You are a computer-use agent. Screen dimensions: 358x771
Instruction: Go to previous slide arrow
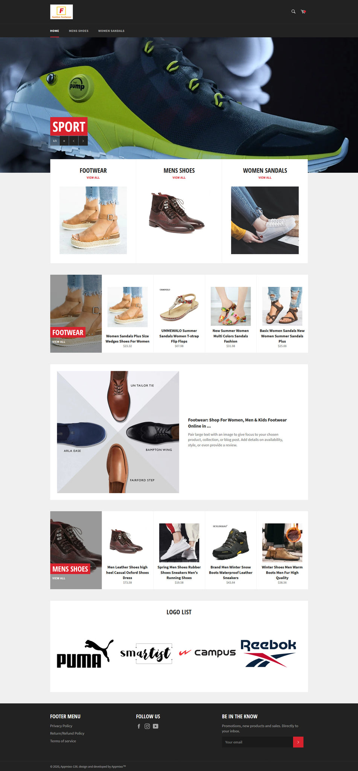[x=74, y=141]
